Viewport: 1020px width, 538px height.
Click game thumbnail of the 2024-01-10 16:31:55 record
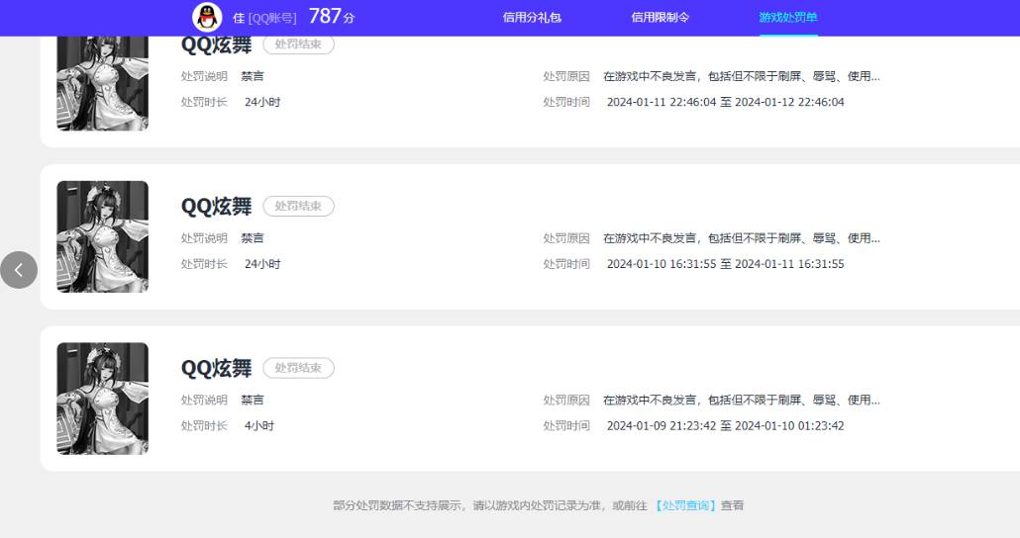tap(103, 236)
